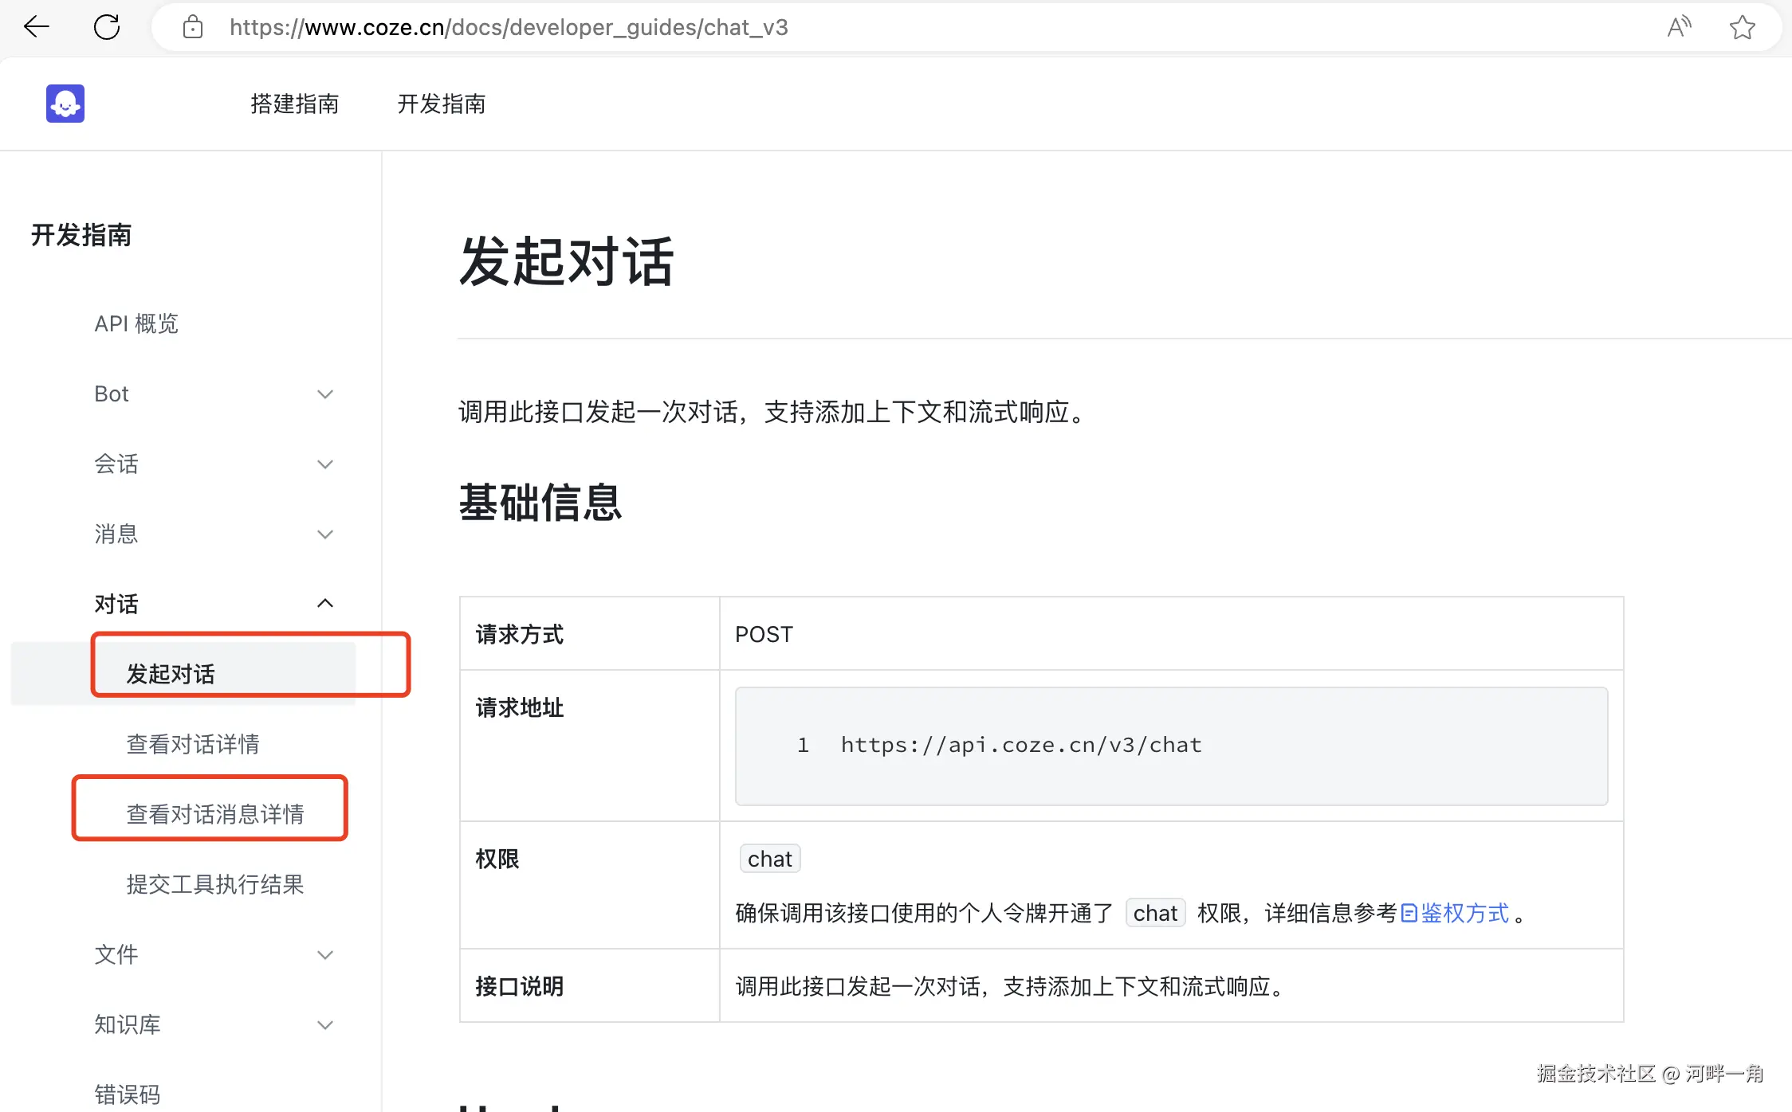Image resolution: width=1792 pixels, height=1112 pixels.
Task: Open API 概览 in sidebar
Action: 136,324
